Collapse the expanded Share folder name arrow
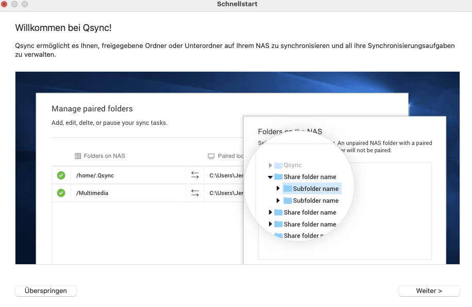Image resolution: width=472 pixels, height=307 pixels. pyautogui.click(x=271, y=177)
